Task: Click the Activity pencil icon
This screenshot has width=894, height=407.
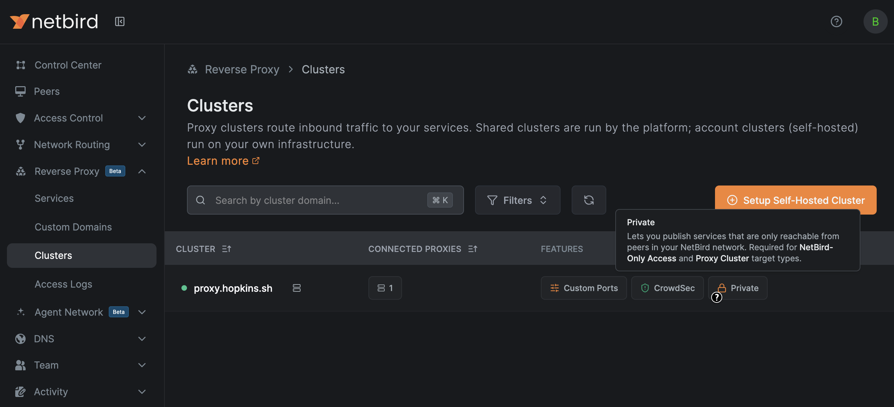Action: [20, 391]
